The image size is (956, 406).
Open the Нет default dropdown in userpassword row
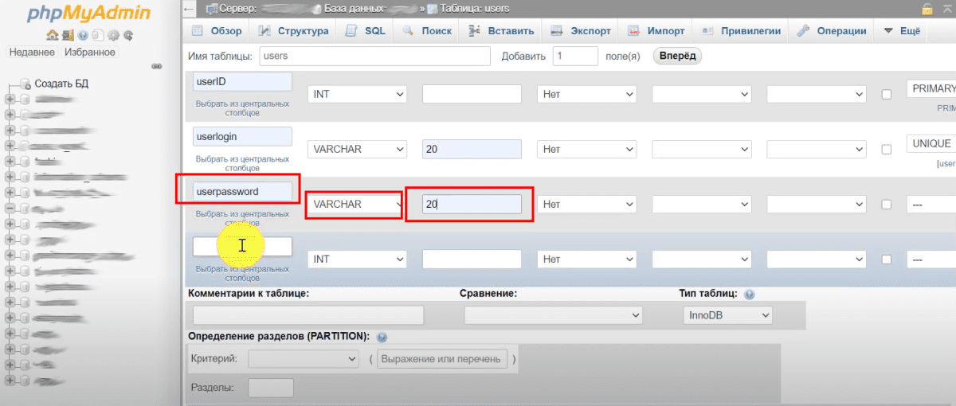point(587,205)
